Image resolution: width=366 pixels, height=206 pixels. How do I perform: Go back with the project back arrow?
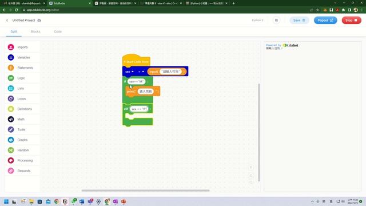(7, 21)
